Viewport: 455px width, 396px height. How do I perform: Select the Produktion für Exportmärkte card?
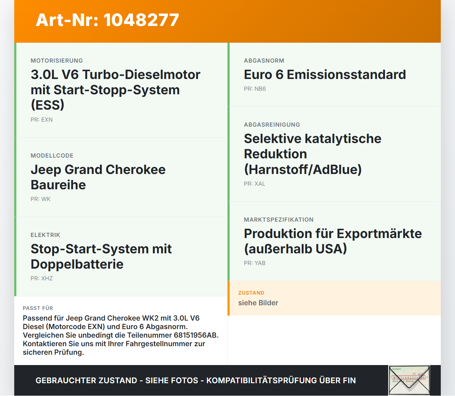[334, 241]
